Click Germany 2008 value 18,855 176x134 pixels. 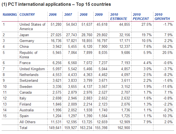pos(87,41)
